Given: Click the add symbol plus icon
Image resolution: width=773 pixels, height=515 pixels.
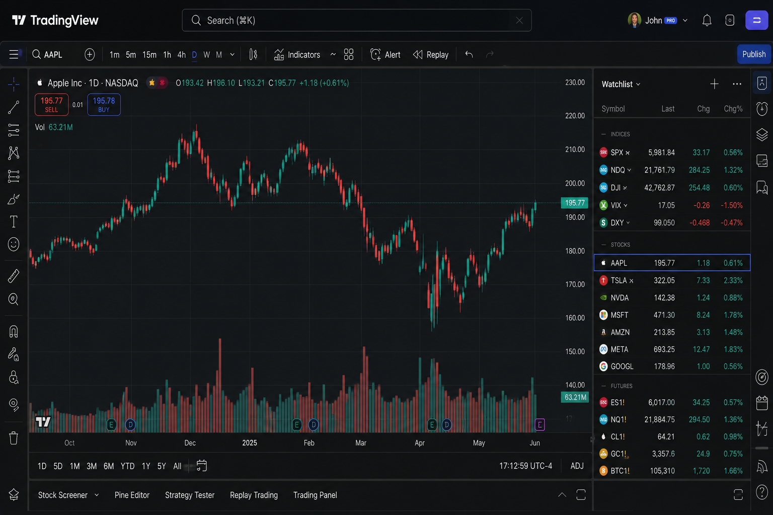Looking at the screenshot, I should 90,54.
